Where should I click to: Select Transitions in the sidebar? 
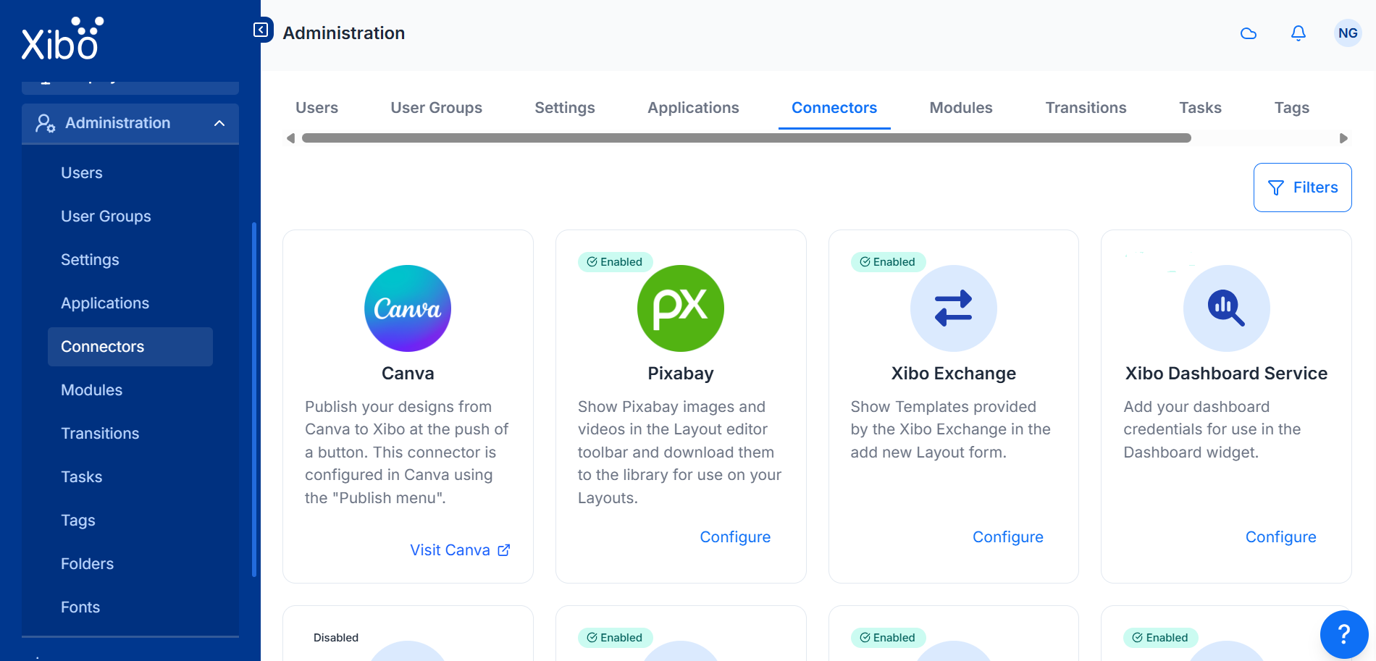(100, 434)
